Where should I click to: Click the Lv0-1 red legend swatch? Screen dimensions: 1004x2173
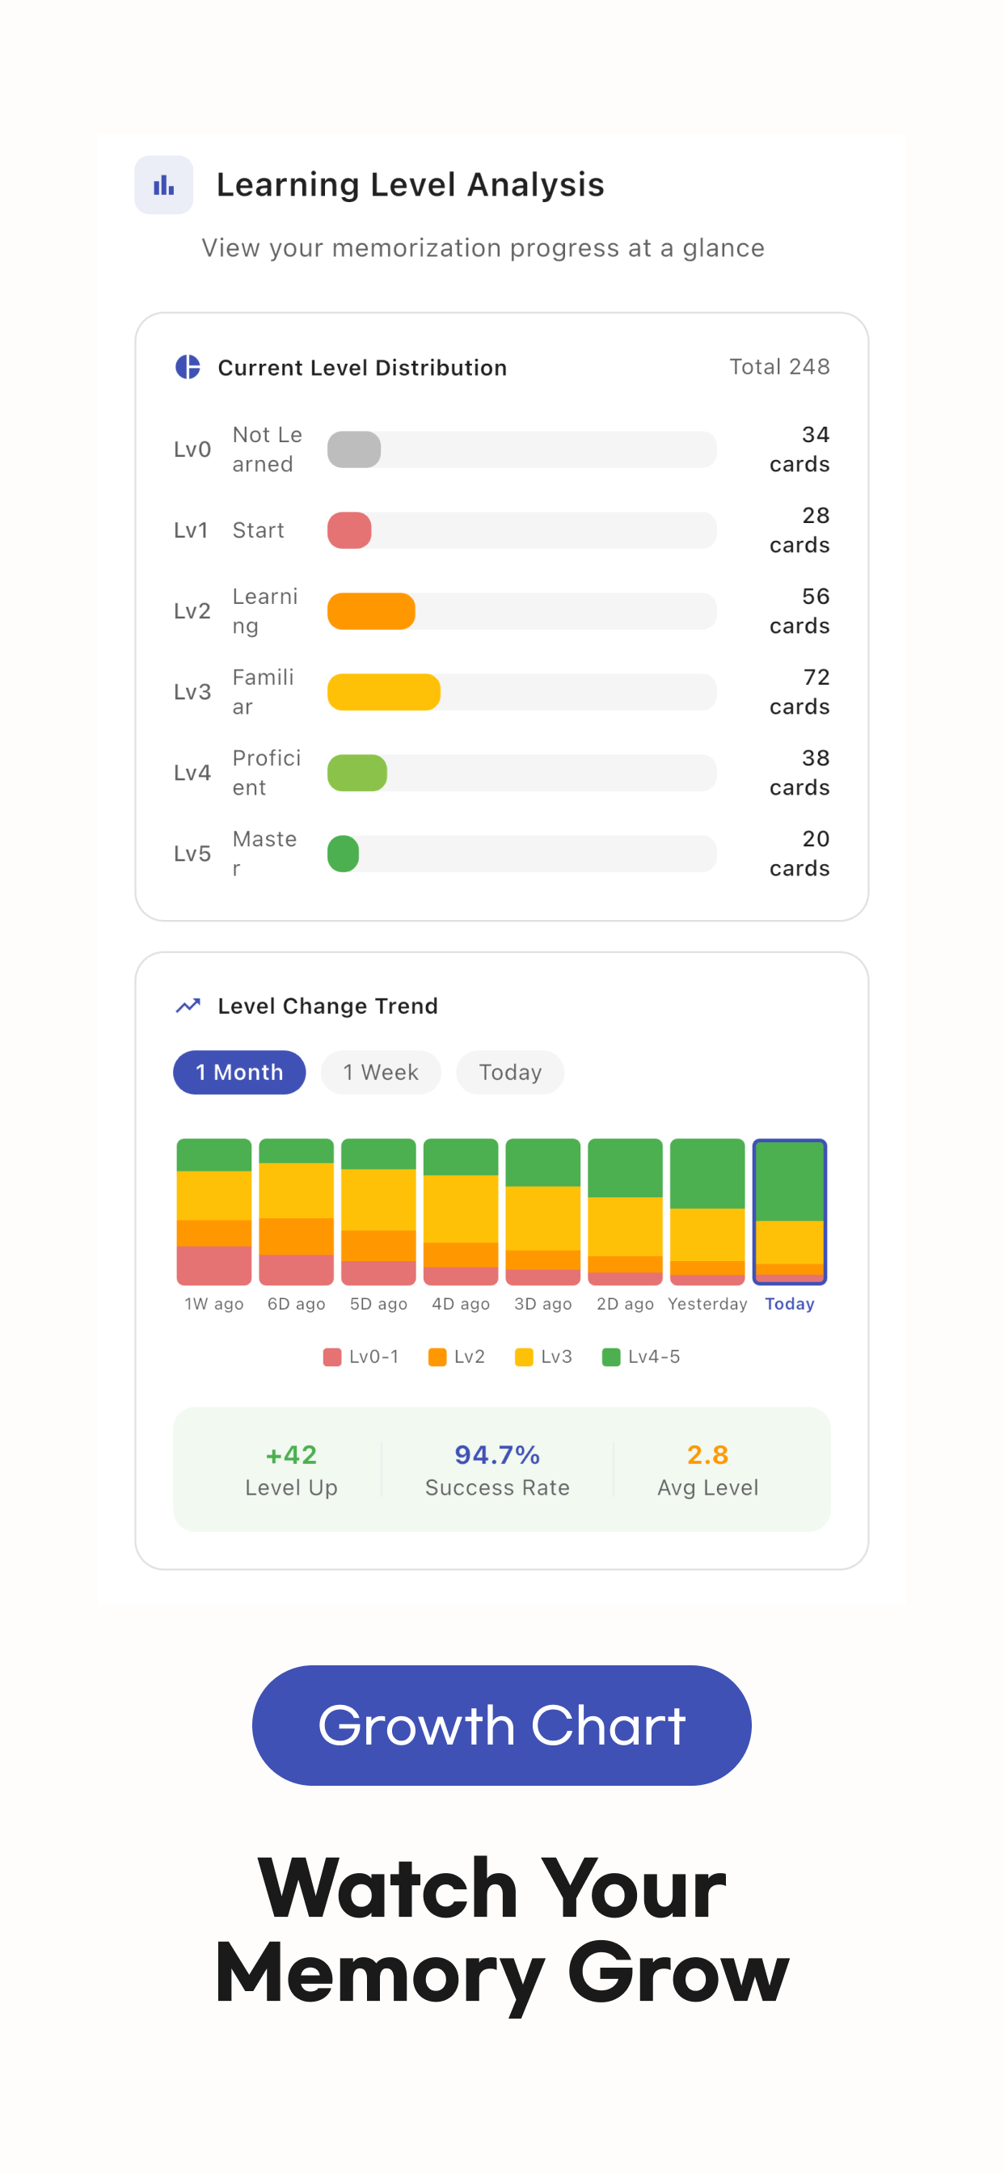[x=332, y=1357]
